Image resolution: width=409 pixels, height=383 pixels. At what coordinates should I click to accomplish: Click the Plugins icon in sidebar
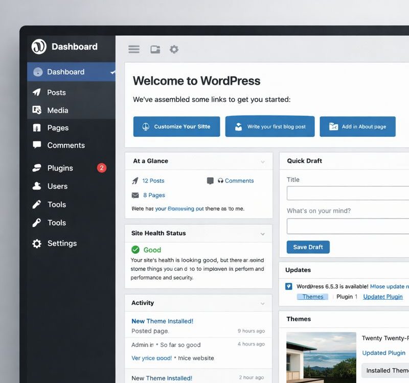(37, 168)
